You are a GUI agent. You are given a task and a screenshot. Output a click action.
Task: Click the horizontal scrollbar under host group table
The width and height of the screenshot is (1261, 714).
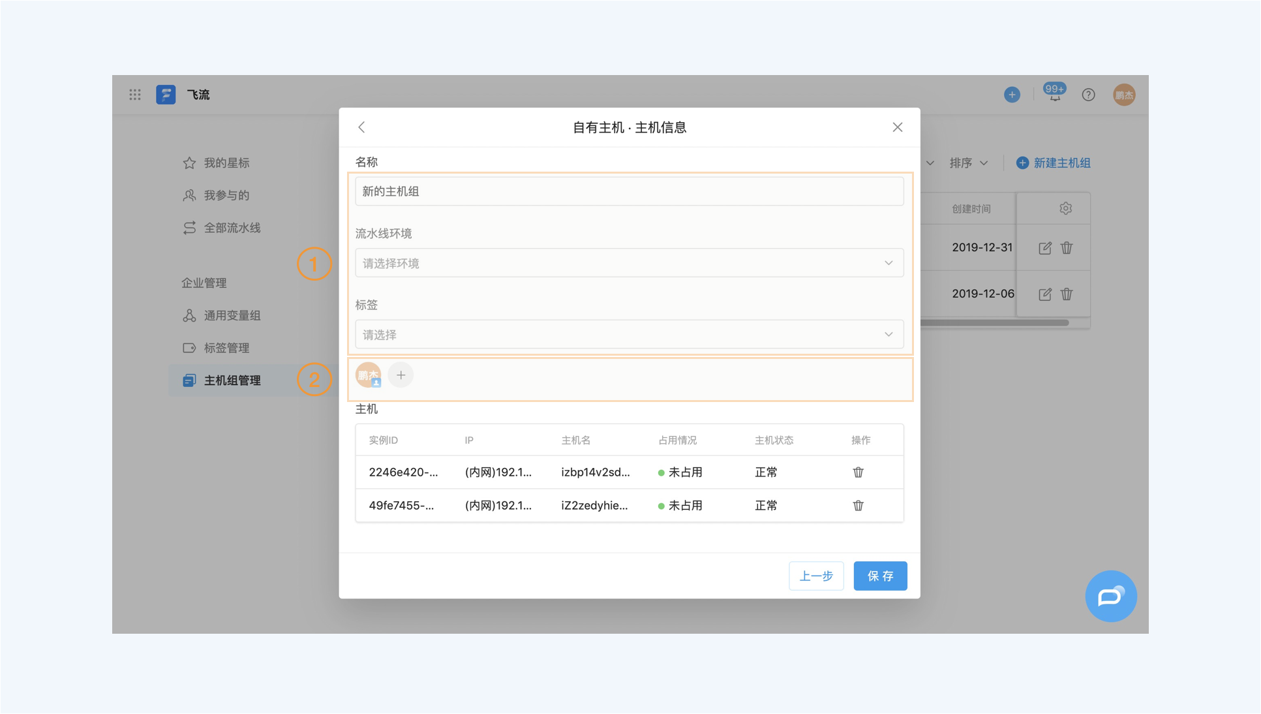995,322
